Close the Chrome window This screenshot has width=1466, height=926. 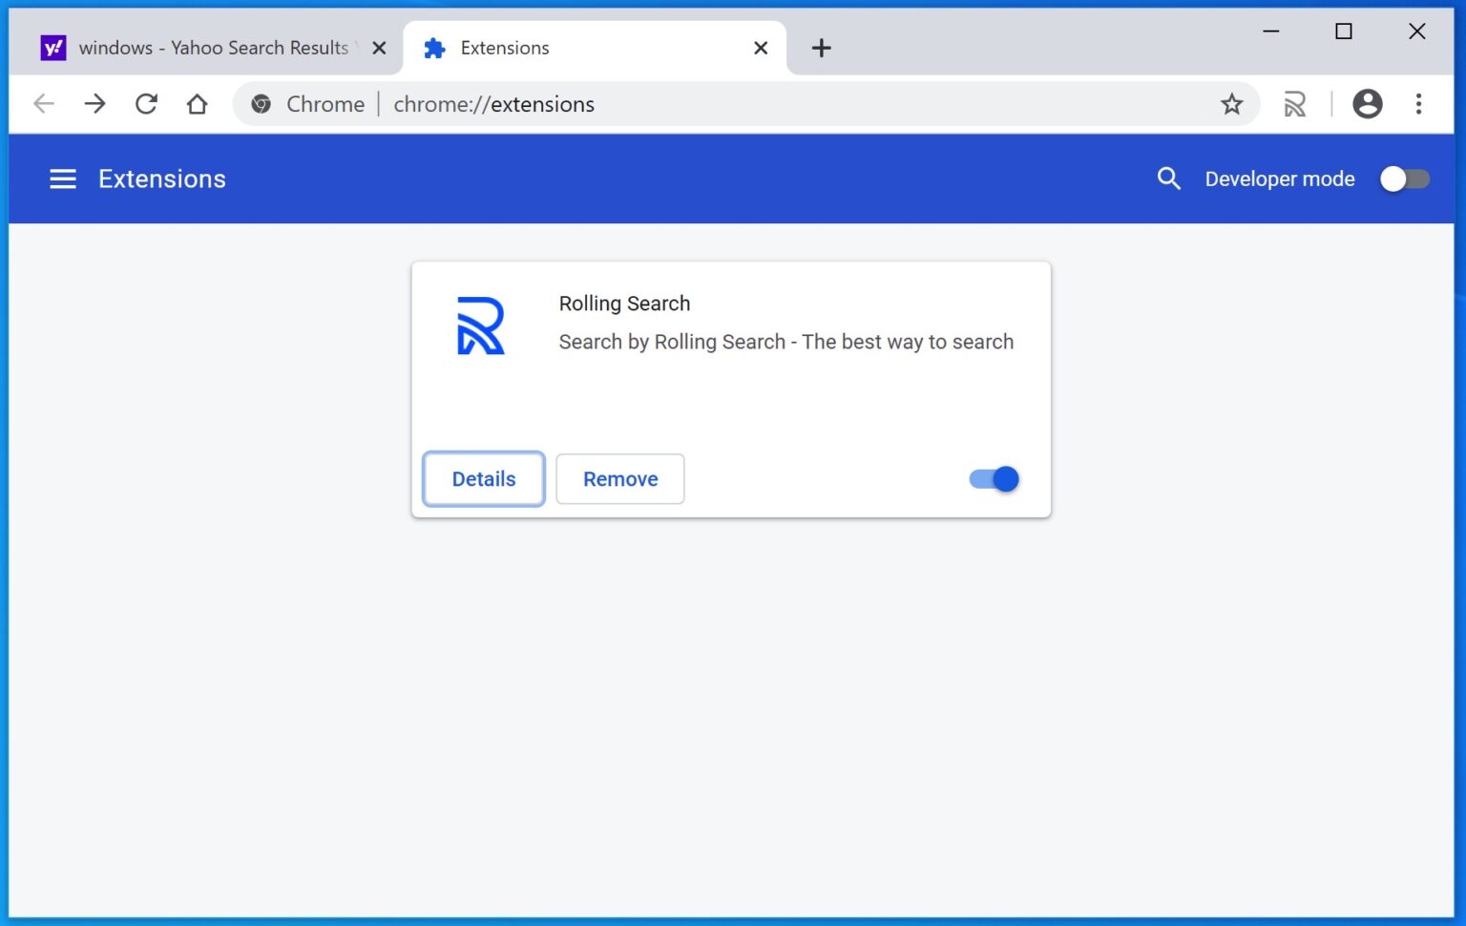coord(1416,32)
